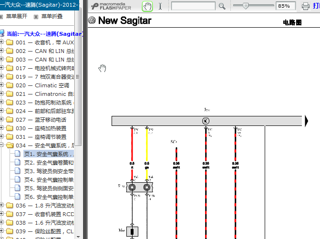
Task: Expand the 019 7 档双离合器 node
Action: [x=1, y=76]
